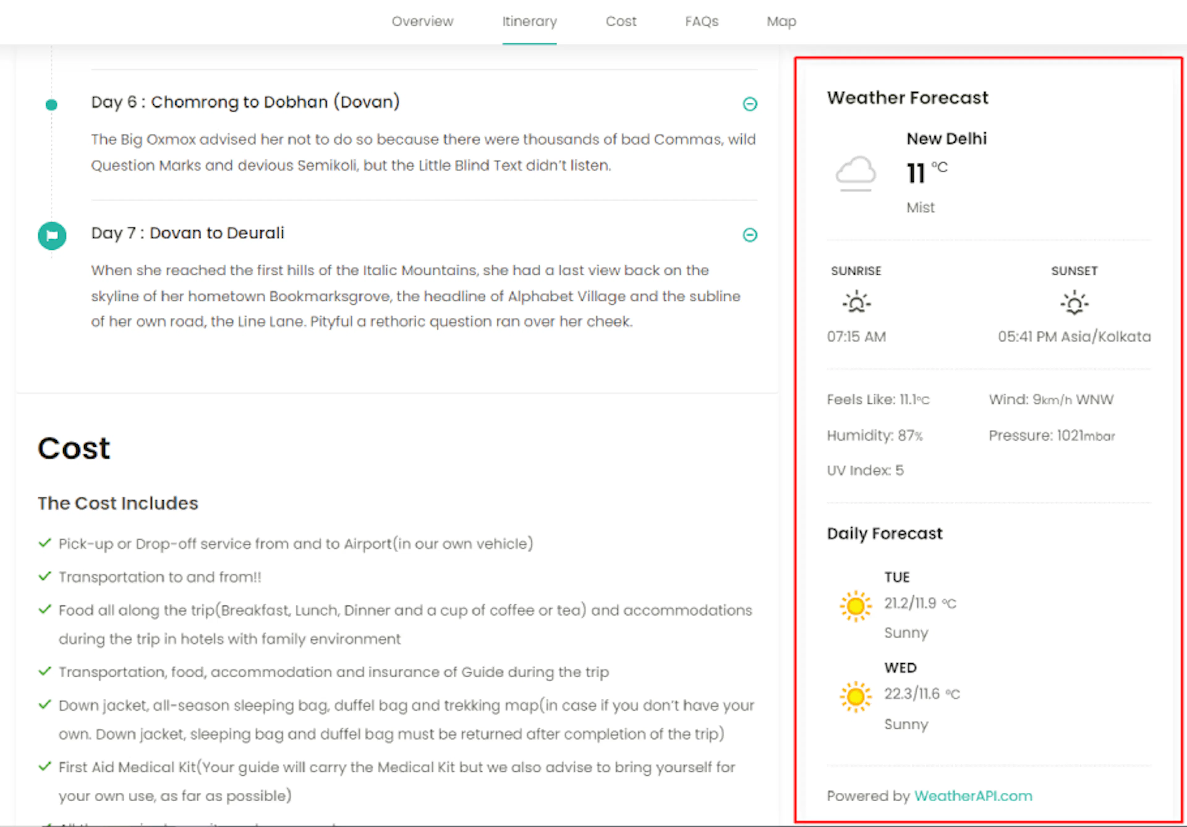Click the Day 6 timeline dot
The width and height of the screenshot is (1187, 827).
coord(51,105)
